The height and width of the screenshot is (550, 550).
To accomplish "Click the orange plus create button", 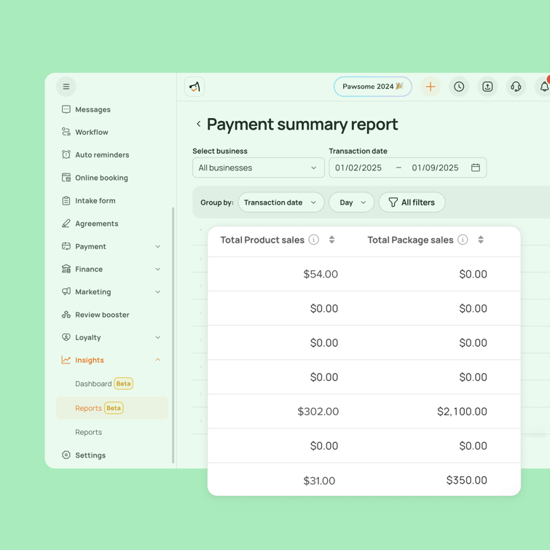I will click(x=431, y=86).
